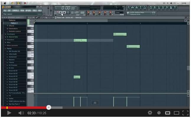Click the A3 piano key
The height and width of the screenshot is (118, 191).
tap(31, 62)
